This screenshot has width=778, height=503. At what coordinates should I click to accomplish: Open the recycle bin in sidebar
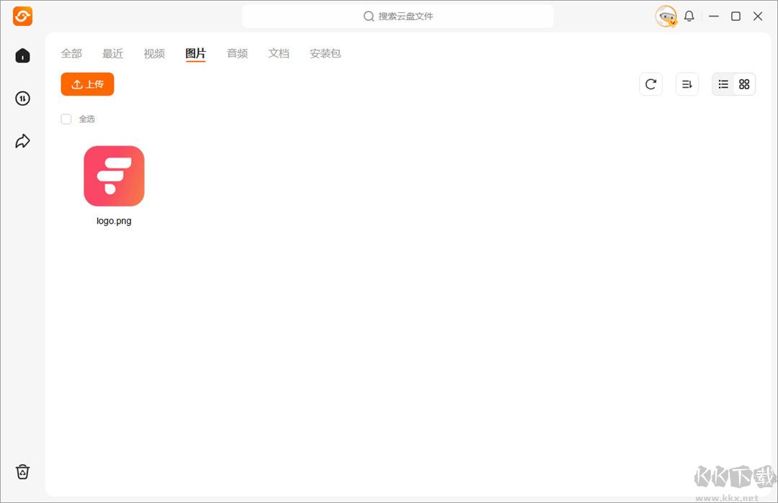(23, 471)
